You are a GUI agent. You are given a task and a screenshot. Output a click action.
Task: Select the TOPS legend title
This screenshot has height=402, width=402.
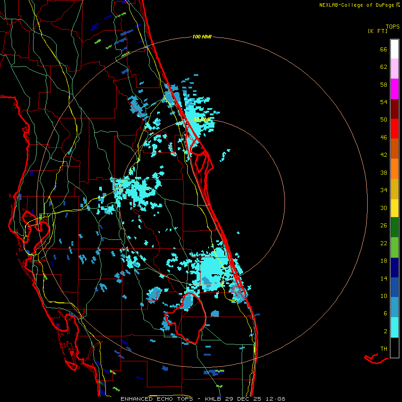(x=393, y=26)
